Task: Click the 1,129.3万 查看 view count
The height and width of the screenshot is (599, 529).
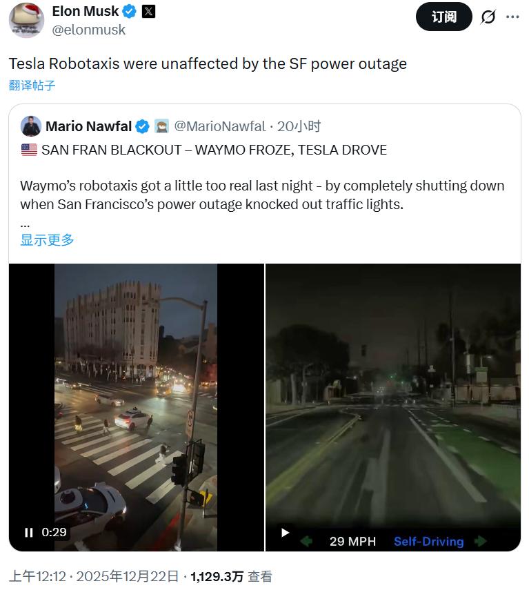Action: tap(231, 577)
